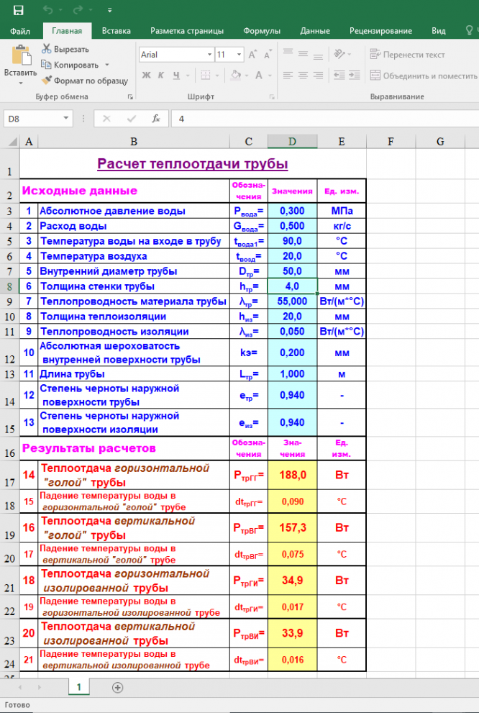Image resolution: width=479 pixels, height=713 pixels.
Task: Increase font size with the large A icon
Action: click(x=252, y=55)
